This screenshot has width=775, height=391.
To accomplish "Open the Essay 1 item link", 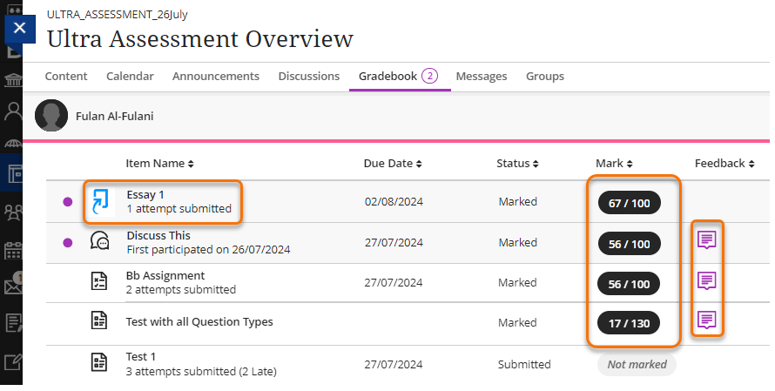I will coord(145,194).
